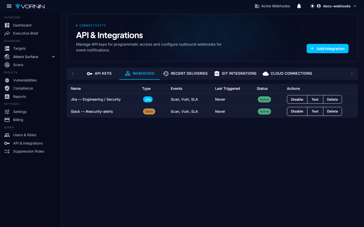Click the Acme Webhooks organization icon
The height and width of the screenshot is (227, 364).
tap(257, 6)
